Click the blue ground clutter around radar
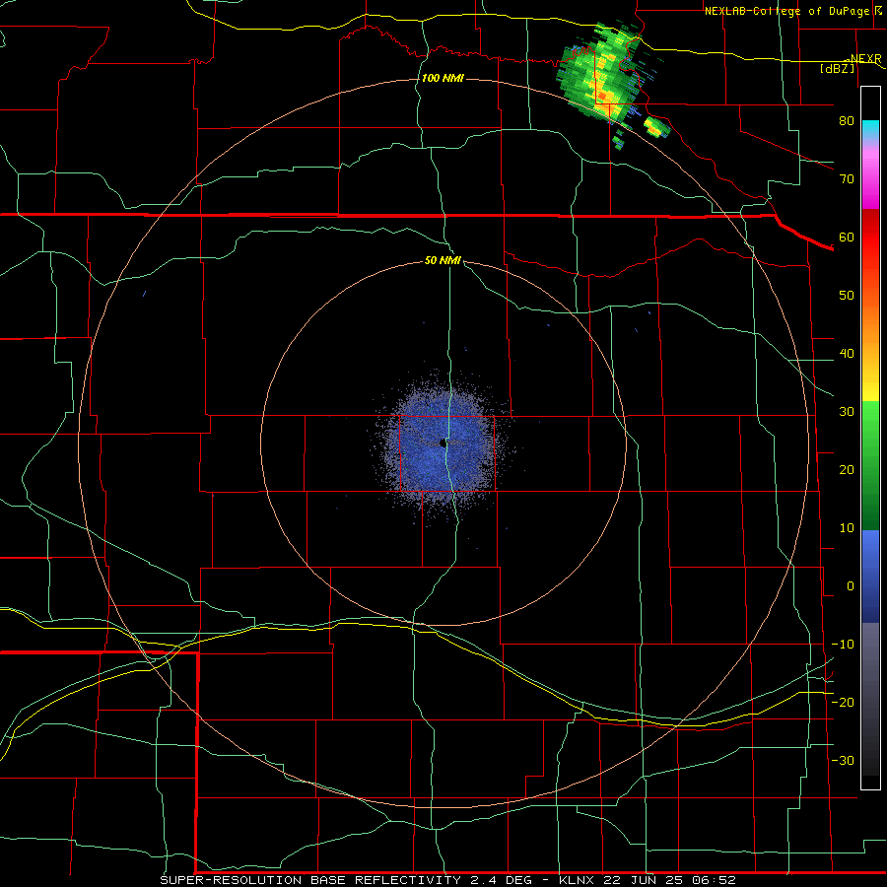Image resolution: width=887 pixels, height=887 pixels. 443,446
